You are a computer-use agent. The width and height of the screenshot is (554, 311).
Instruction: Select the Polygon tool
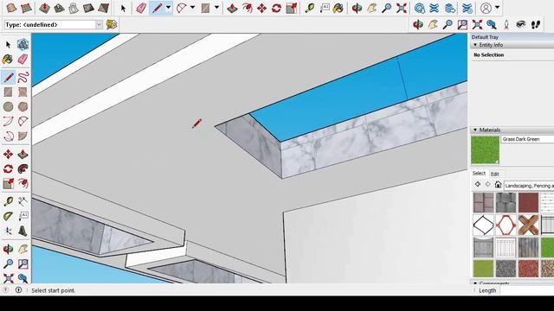[x=23, y=106]
